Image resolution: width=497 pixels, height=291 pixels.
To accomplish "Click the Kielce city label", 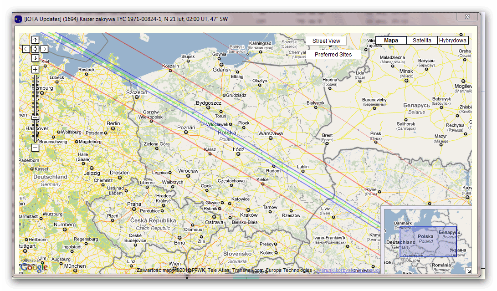I will coord(262,179).
